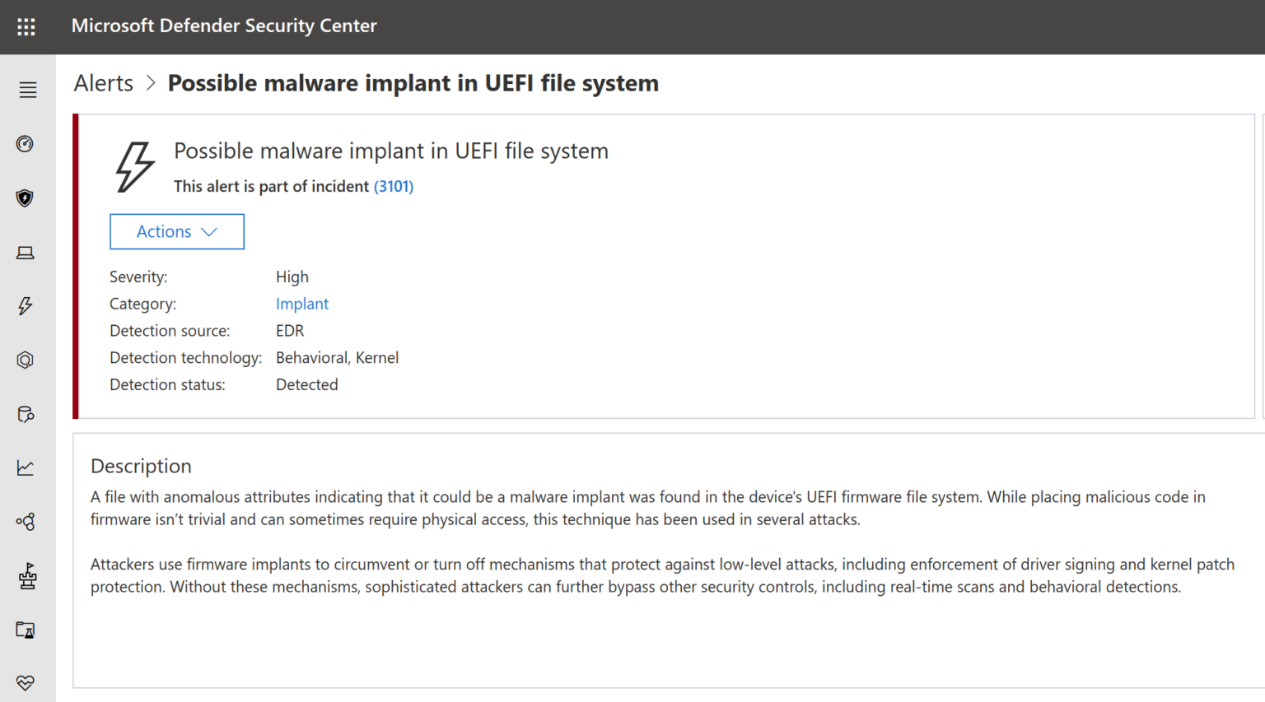Open the Microsoft app launcher waffle icon
This screenshot has width=1265, height=702.
(x=26, y=26)
